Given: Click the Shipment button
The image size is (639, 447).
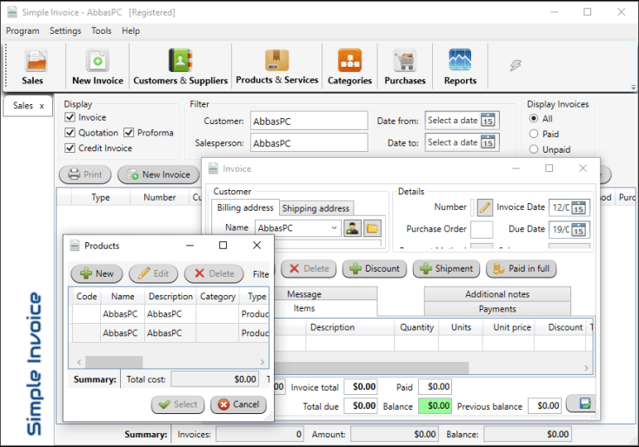Looking at the screenshot, I should 446,269.
